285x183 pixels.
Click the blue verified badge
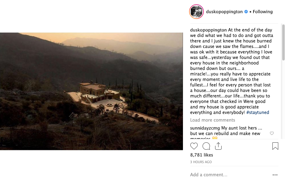click(x=246, y=12)
